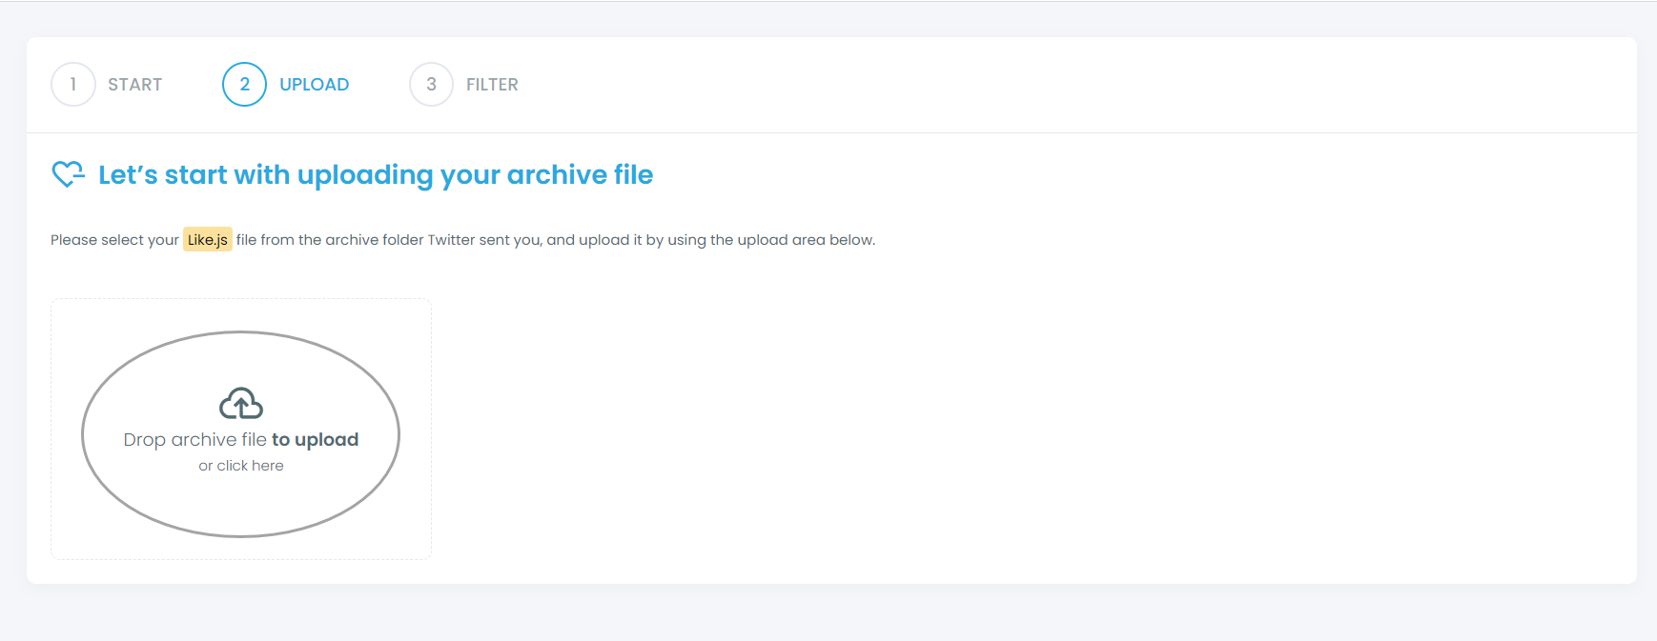Click 'Drop archive file to upload' text
The image size is (1657, 641).
point(241,440)
